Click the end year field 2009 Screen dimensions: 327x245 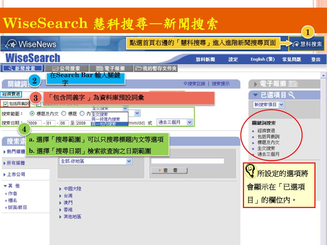point(83,123)
